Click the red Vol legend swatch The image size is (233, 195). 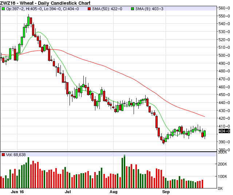[3, 155]
